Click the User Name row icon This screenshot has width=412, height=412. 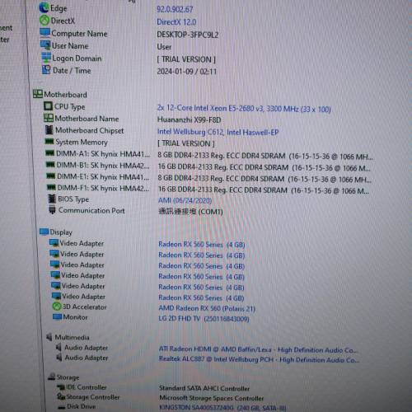[45, 45]
